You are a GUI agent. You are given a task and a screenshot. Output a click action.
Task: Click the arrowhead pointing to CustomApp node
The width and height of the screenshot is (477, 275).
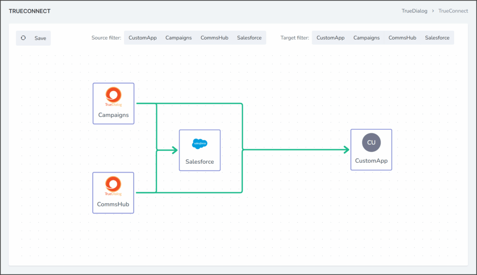click(346, 149)
